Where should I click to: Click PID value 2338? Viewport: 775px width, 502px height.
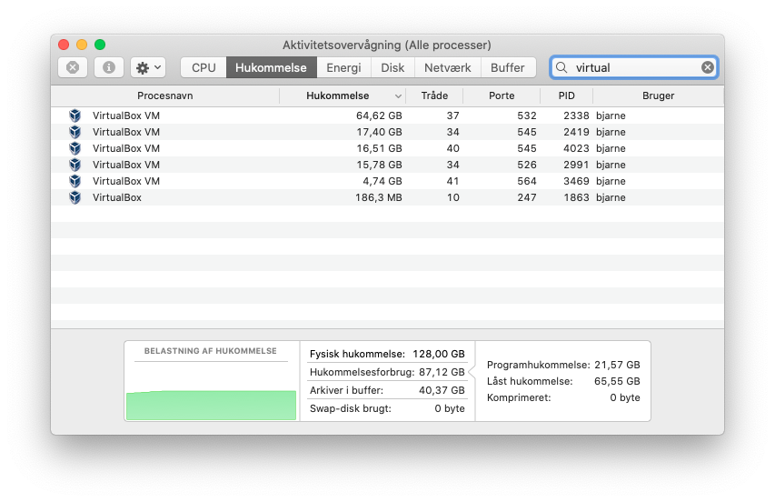click(x=576, y=115)
